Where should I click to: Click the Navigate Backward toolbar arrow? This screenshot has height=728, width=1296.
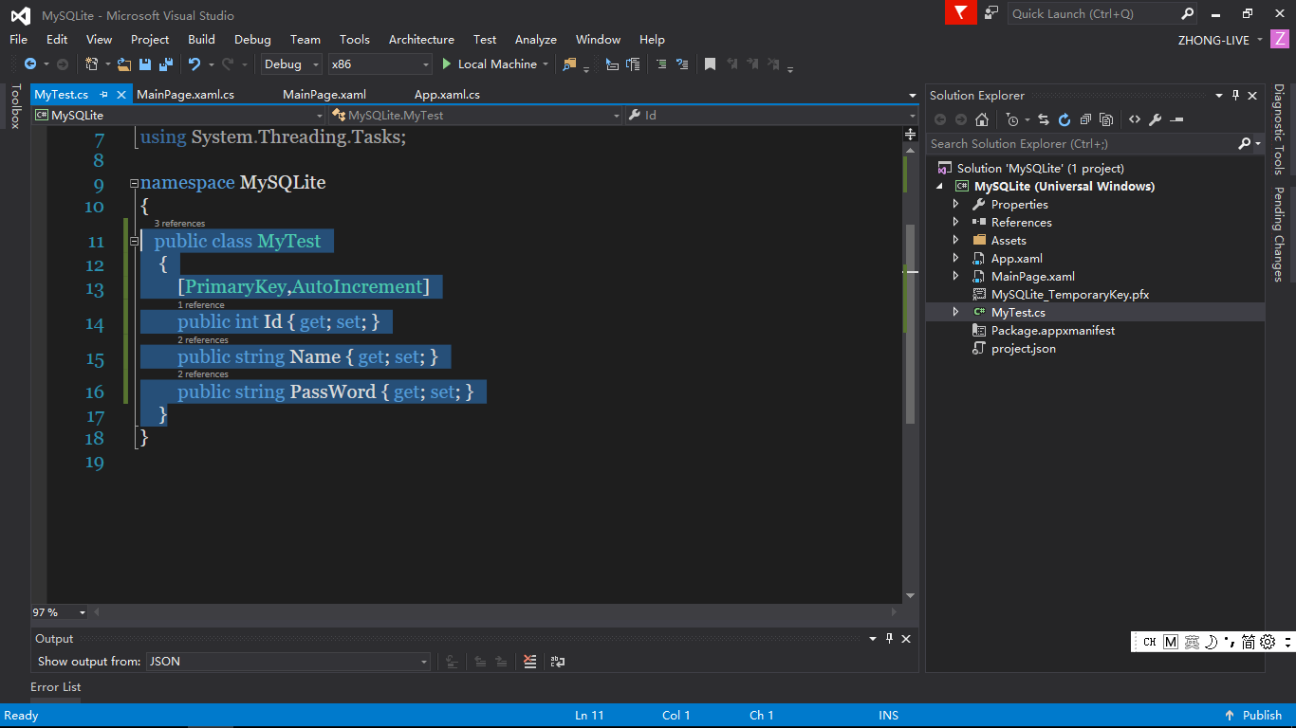30,64
